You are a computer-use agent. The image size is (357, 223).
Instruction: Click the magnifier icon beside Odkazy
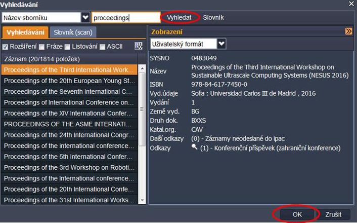pos(194,147)
